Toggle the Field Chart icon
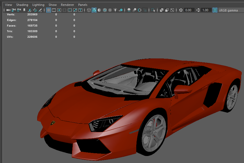The image size is (244, 163). 70,10
